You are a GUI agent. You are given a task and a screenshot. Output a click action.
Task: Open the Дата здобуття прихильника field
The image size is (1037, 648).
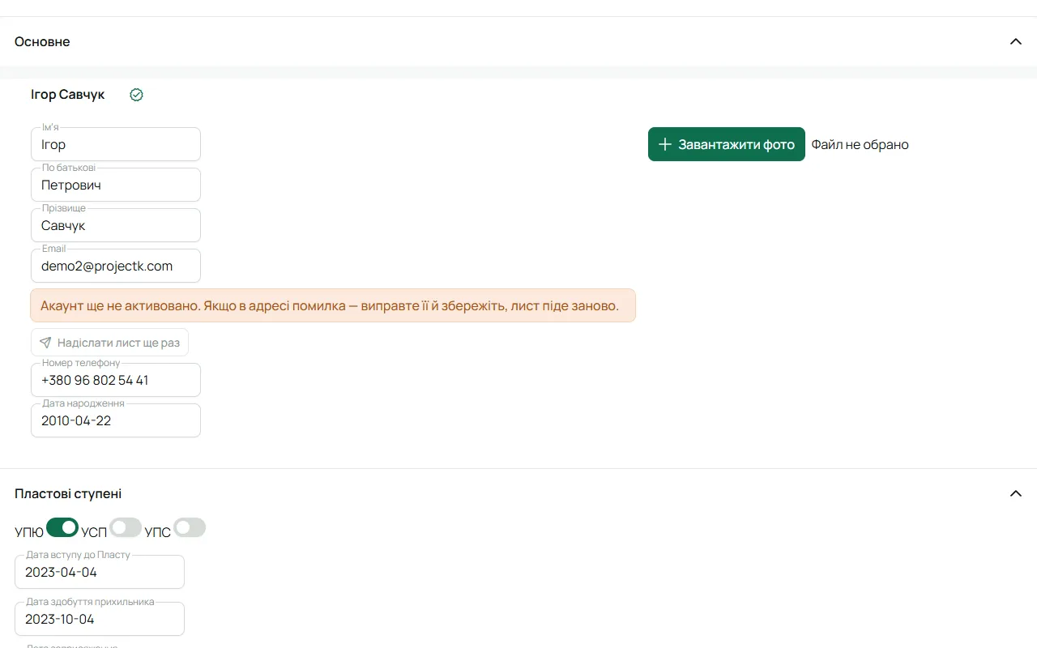point(100,619)
